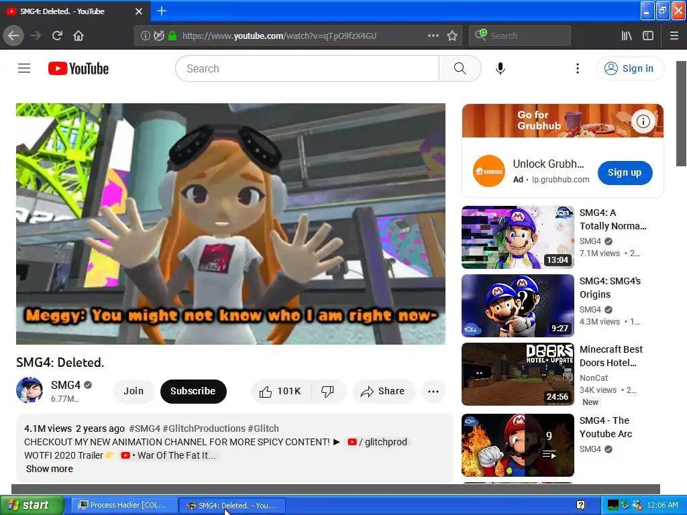Click the #GlitchProductions hashtag

click(x=204, y=428)
